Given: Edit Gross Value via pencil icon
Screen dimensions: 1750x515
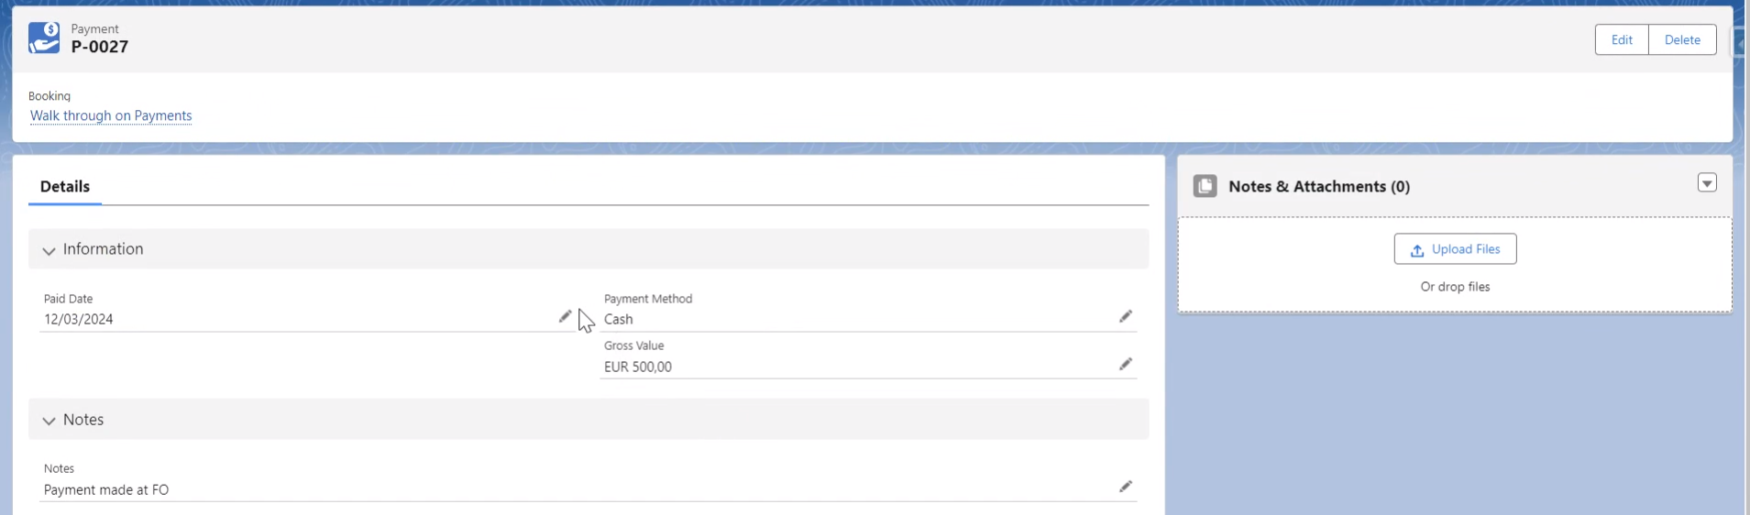Looking at the screenshot, I should tap(1126, 364).
